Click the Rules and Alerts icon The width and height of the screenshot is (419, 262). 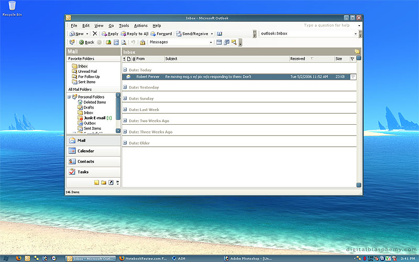point(142,42)
